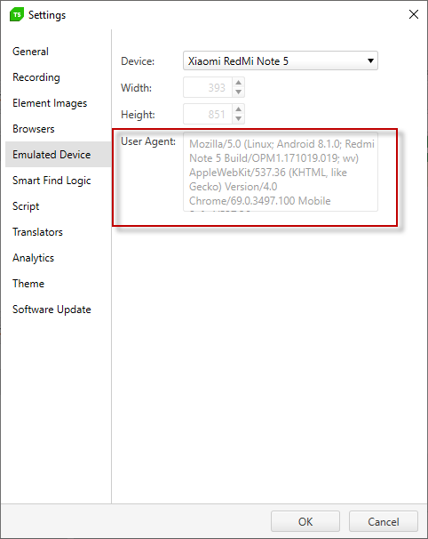Increase Width with the up arrow

tap(238, 83)
